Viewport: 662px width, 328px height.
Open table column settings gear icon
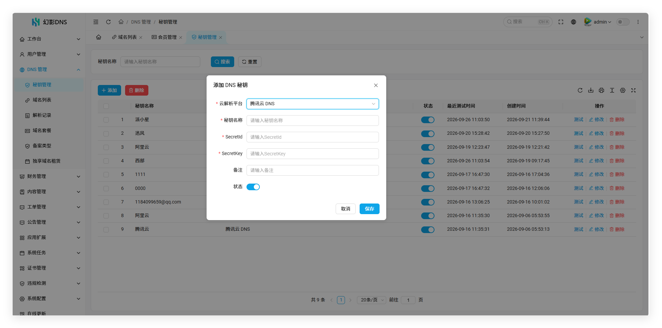pos(623,90)
